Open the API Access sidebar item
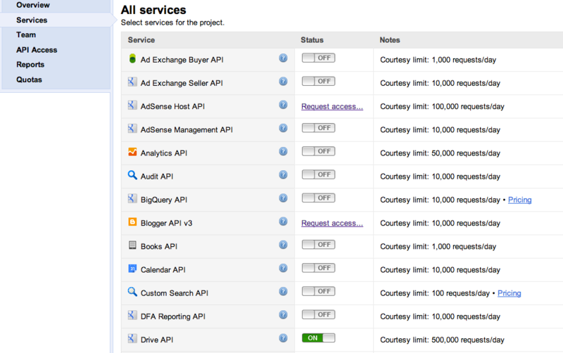 [37, 50]
